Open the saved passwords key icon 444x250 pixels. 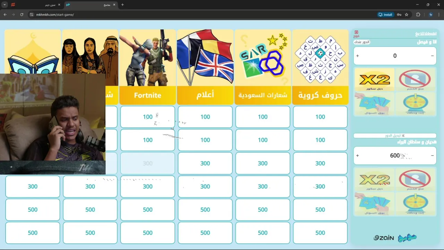(x=399, y=15)
